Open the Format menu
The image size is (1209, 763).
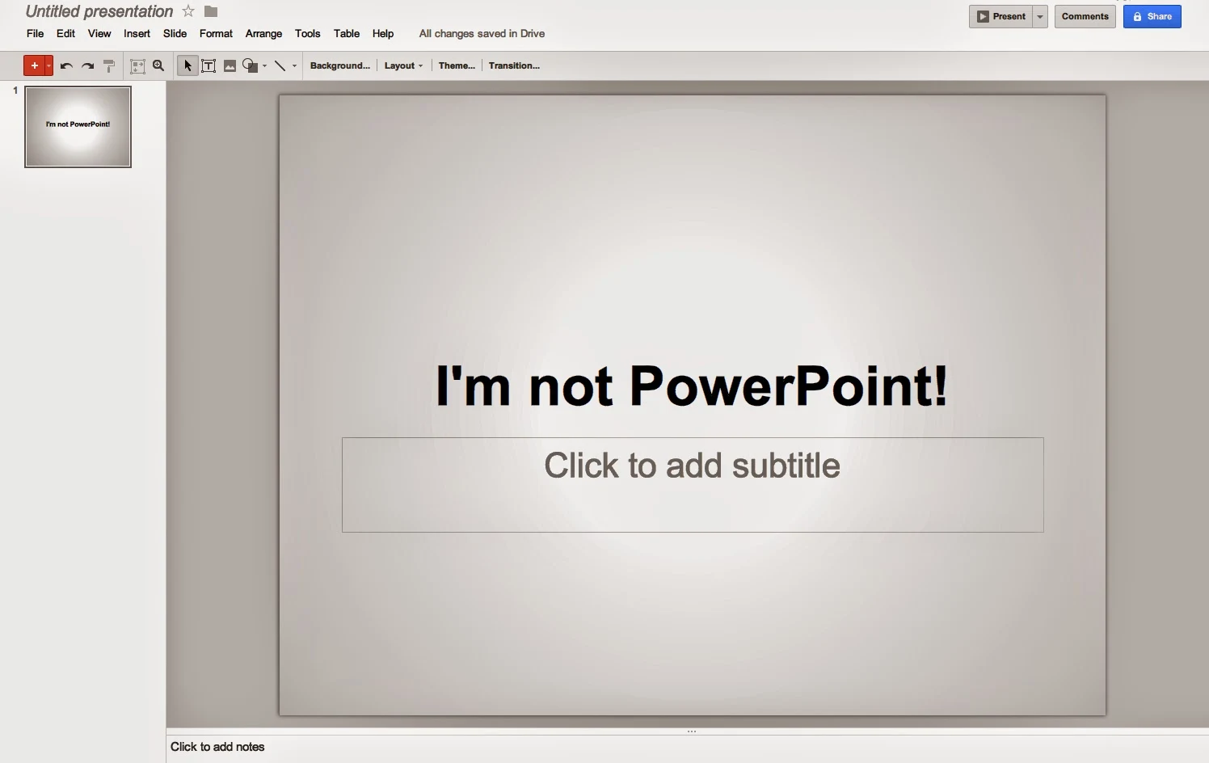216,34
